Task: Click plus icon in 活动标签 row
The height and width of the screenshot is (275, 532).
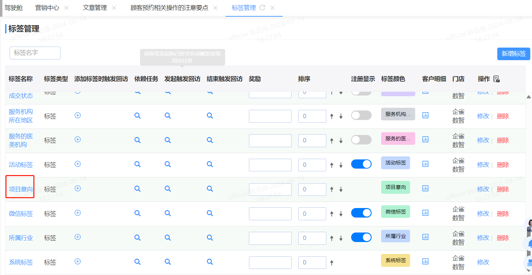Action: (78, 164)
